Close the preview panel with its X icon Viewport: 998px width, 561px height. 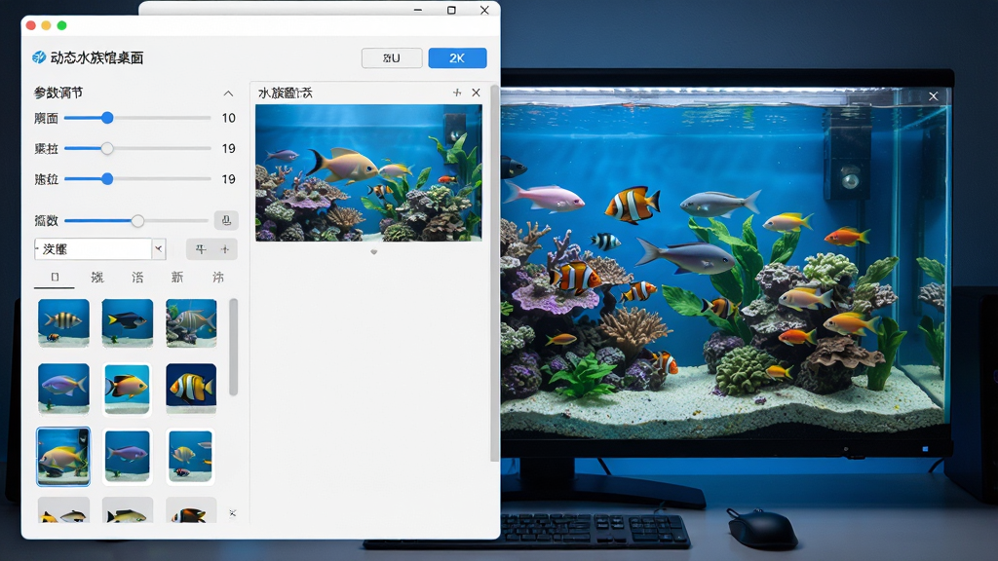coord(476,93)
